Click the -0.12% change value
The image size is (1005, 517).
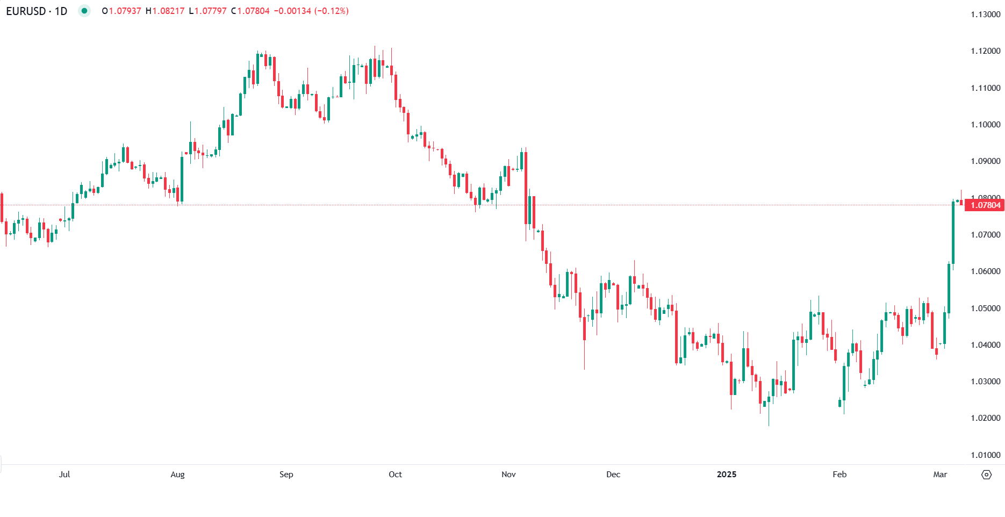pos(331,11)
